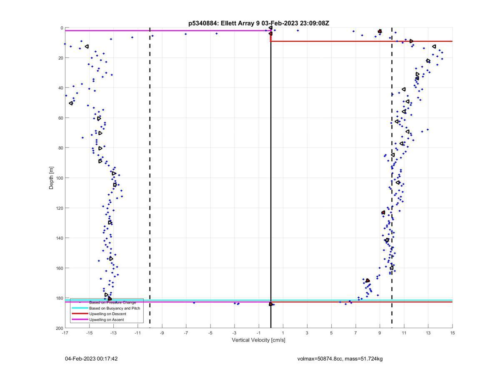Select y-axis tick label '20'
This screenshot has width=500, height=369.
61,58
